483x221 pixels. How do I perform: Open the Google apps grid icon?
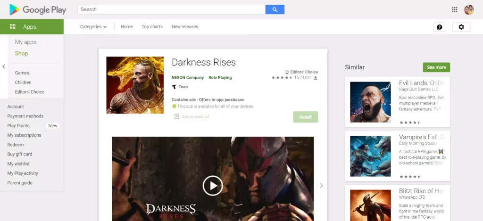coord(454,9)
